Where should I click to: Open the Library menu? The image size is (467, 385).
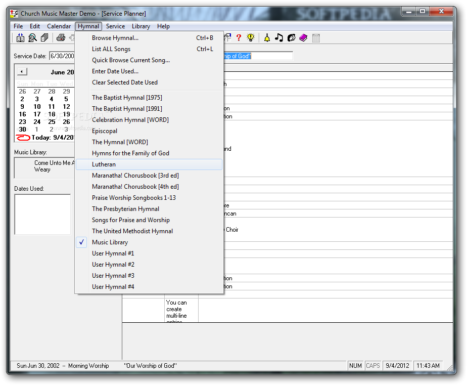coord(141,26)
